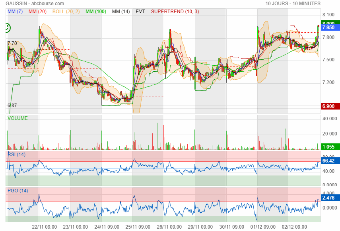Click the blue 66.42 RSI value tag
This screenshot has height=231, width=340.
[330, 161]
